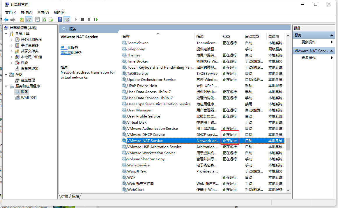Open the 帮助(H) menu

coord(59,13)
